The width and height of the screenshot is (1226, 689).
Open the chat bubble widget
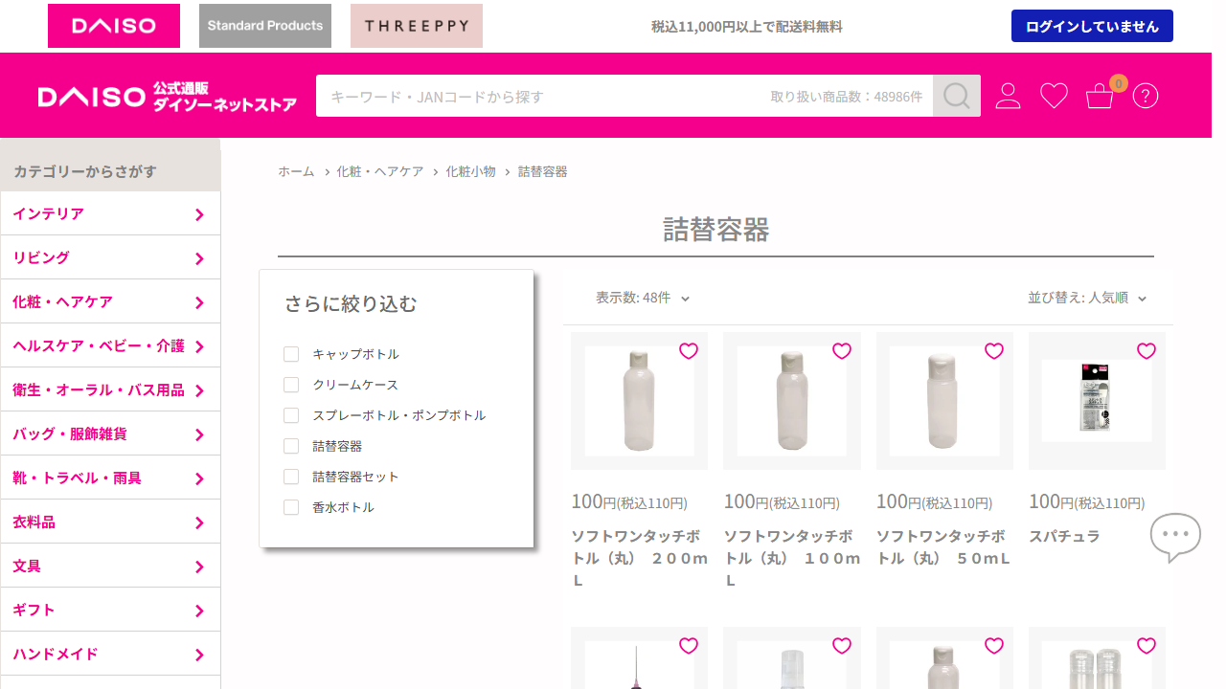pos(1175,538)
